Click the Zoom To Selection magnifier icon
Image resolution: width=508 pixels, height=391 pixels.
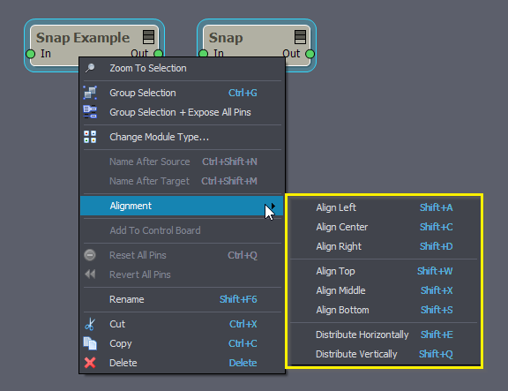[x=90, y=68]
